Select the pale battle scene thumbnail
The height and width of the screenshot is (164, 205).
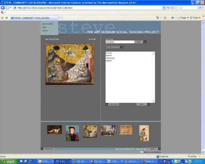108,130
